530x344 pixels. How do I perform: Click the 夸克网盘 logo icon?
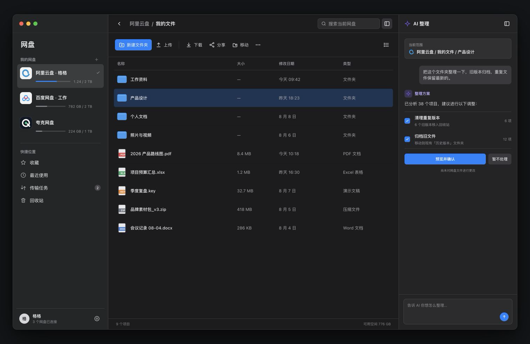tap(26, 123)
